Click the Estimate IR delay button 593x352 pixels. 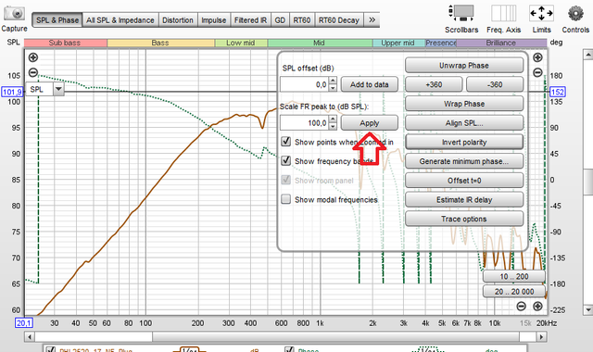[x=464, y=200]
